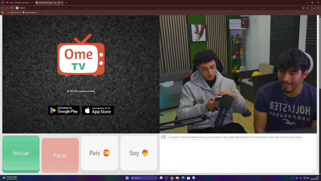Image resolution: width=321 pixels, height=181 pixels.
Task: Open the apps grid in bookmarks bar
Action: tap(3, 12)
